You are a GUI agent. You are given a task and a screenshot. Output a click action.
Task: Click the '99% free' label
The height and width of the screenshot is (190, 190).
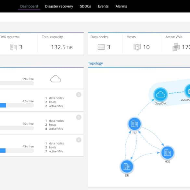coord(28,79)
